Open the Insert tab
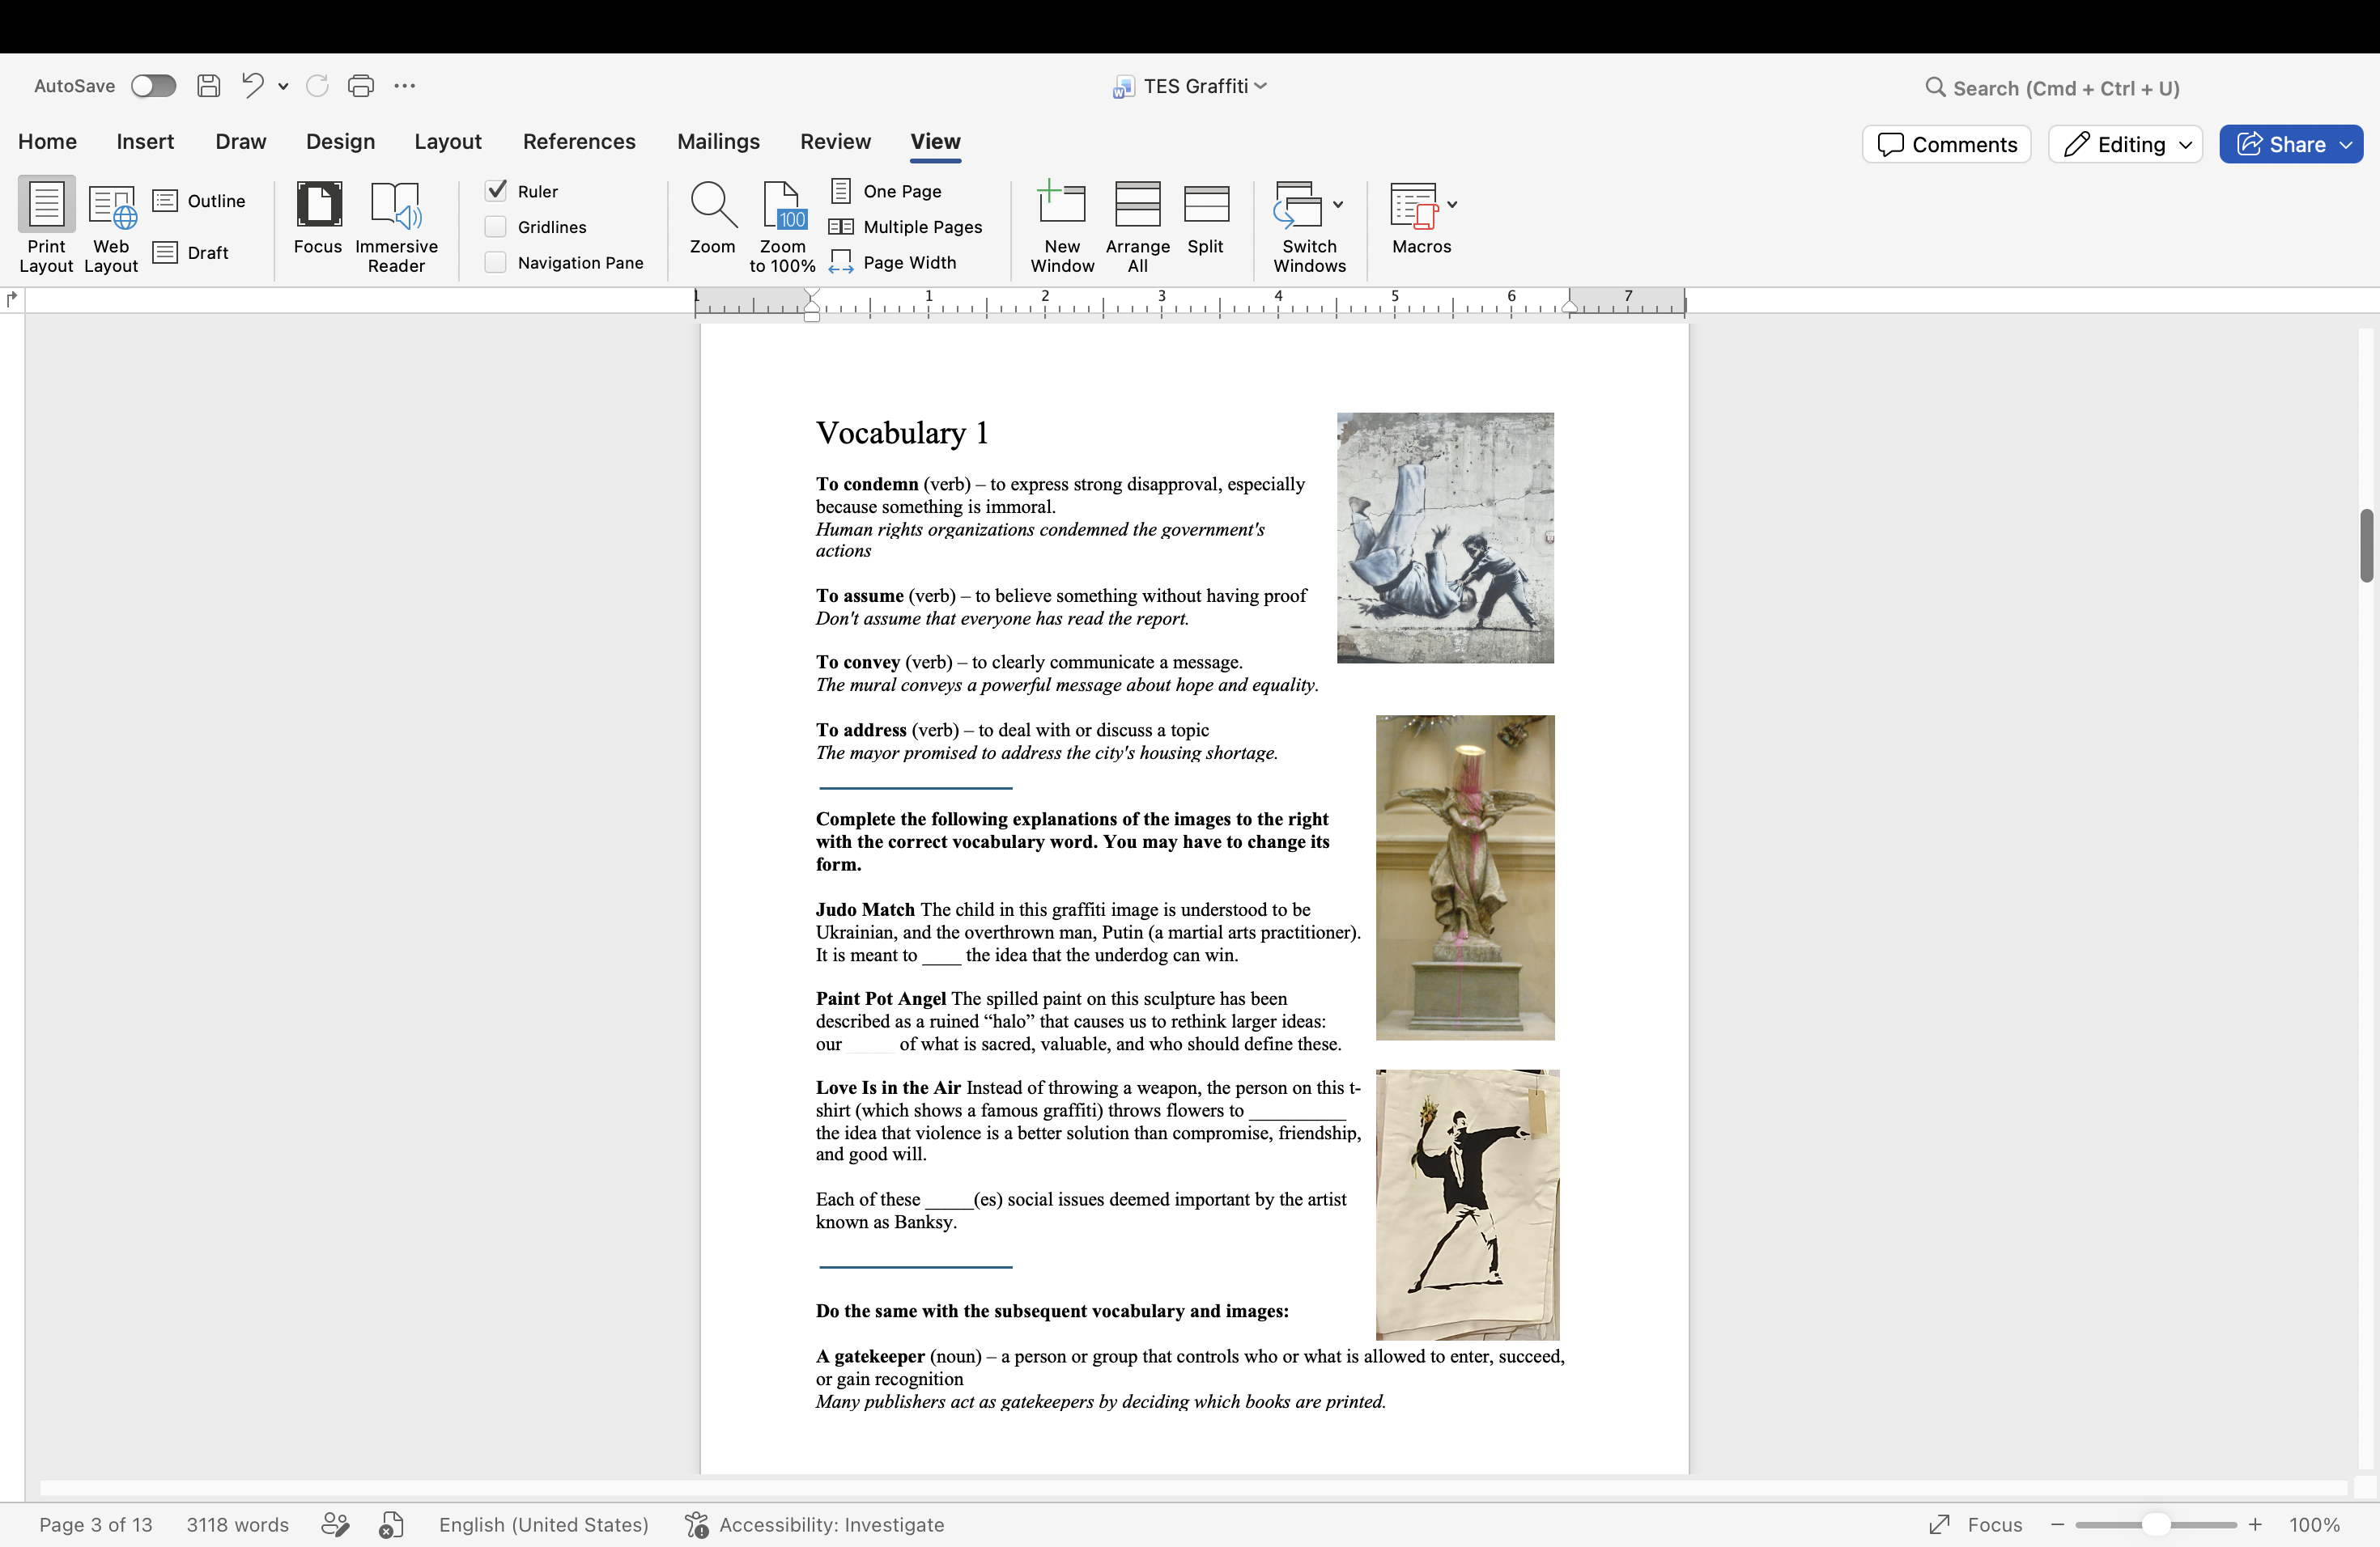This screenshot has height=1547, width=2380. pos(145,142)
